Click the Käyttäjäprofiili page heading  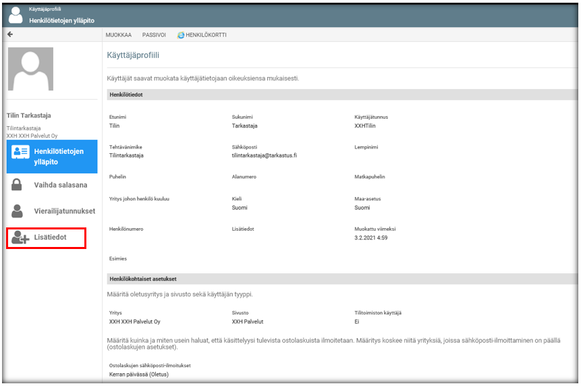pos(134,54)
